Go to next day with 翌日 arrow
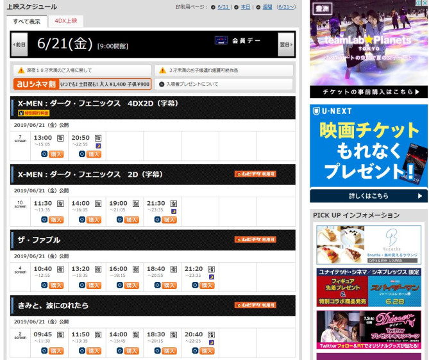This screenshot has height=360, width=429. [285, 45]
